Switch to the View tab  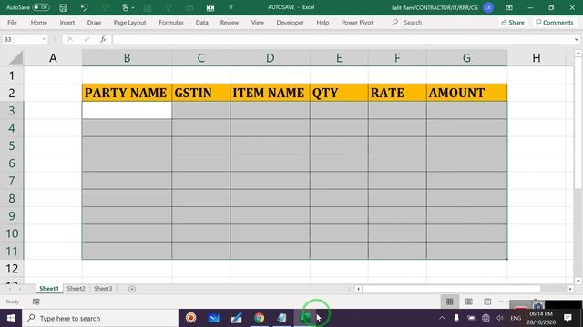257,23
